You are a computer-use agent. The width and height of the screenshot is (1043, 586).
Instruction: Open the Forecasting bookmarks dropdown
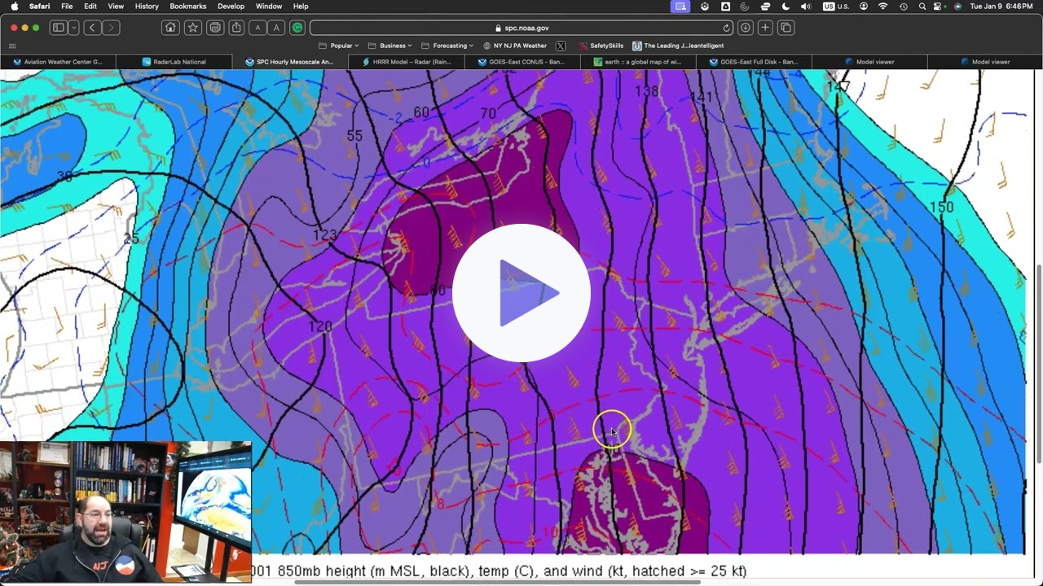[x=449, y=46]
